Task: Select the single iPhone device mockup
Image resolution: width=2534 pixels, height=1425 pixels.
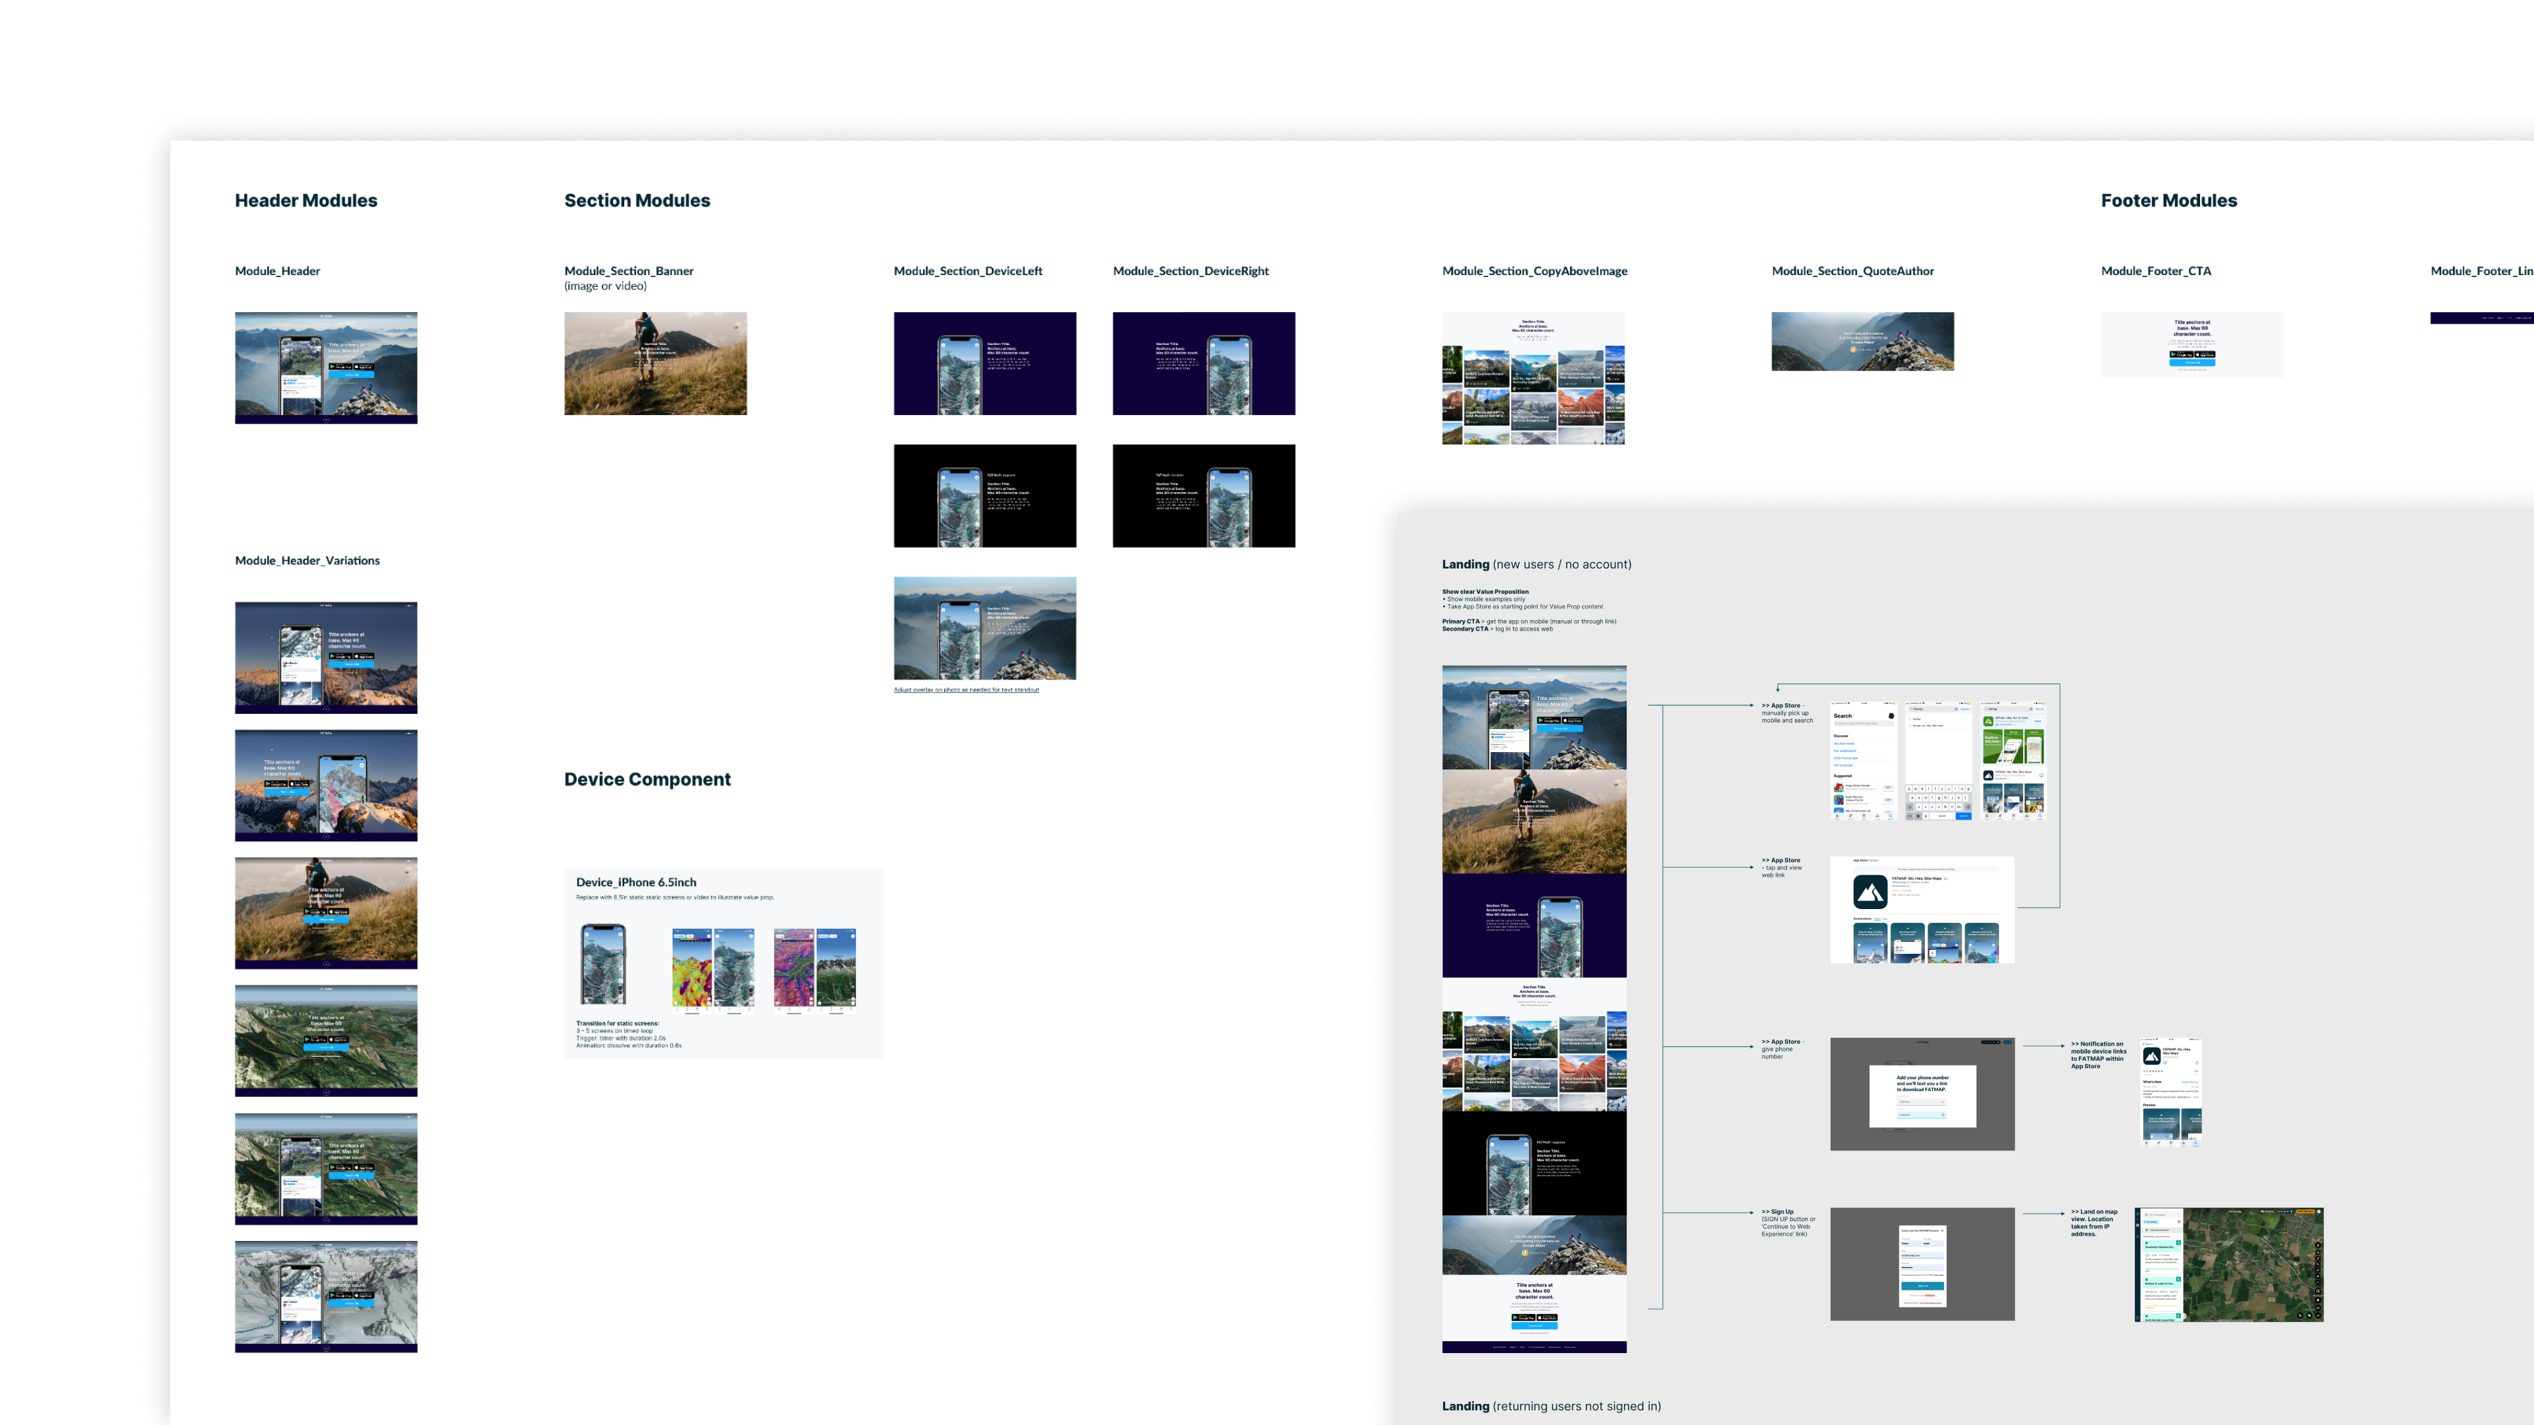Action: [x=603, y=965]
